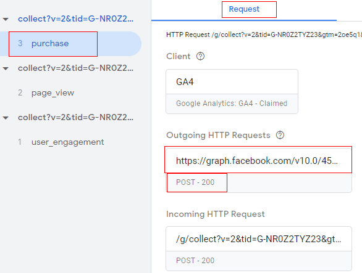The height and width of the screenshot is (273, 362).
Task: Select the page_view event
Action: click(53, 93)
